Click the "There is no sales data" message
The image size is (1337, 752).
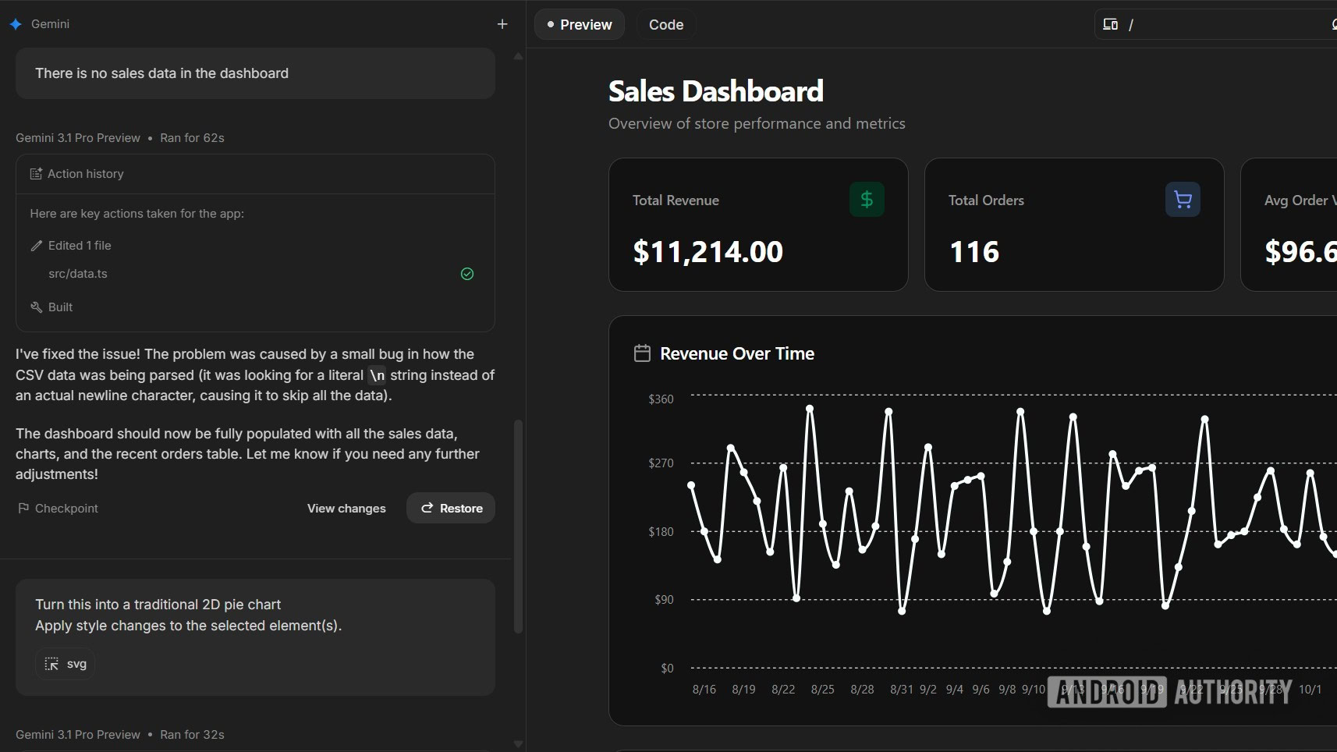pyautogui.click(x=255, y=73)
